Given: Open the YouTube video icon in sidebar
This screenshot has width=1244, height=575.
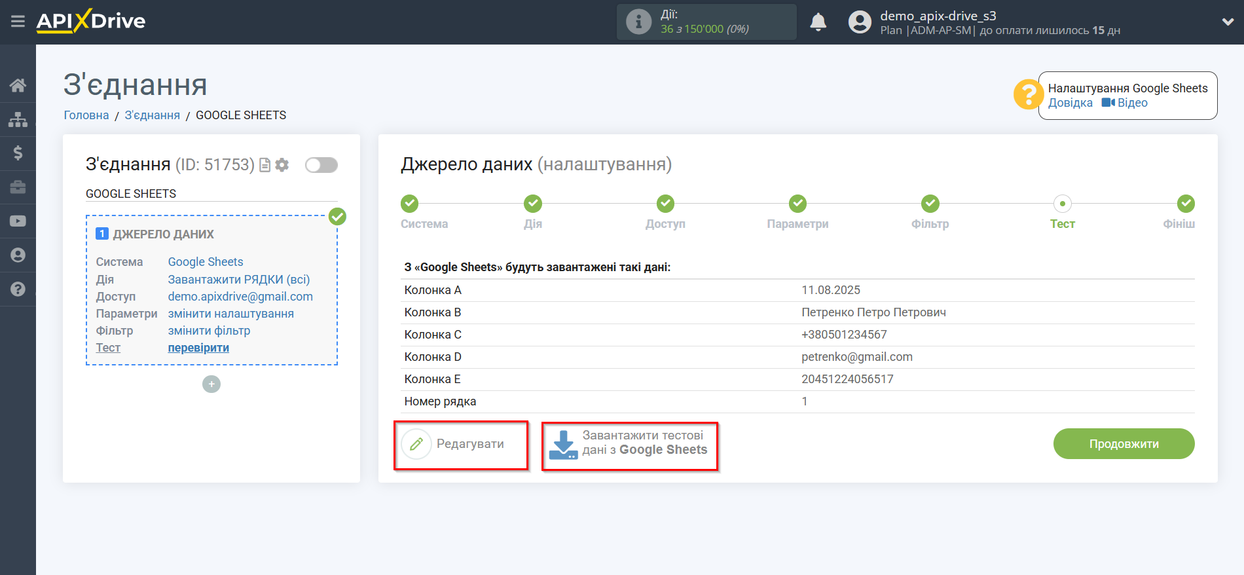Looking at the screenshot, I should point(18,221).
